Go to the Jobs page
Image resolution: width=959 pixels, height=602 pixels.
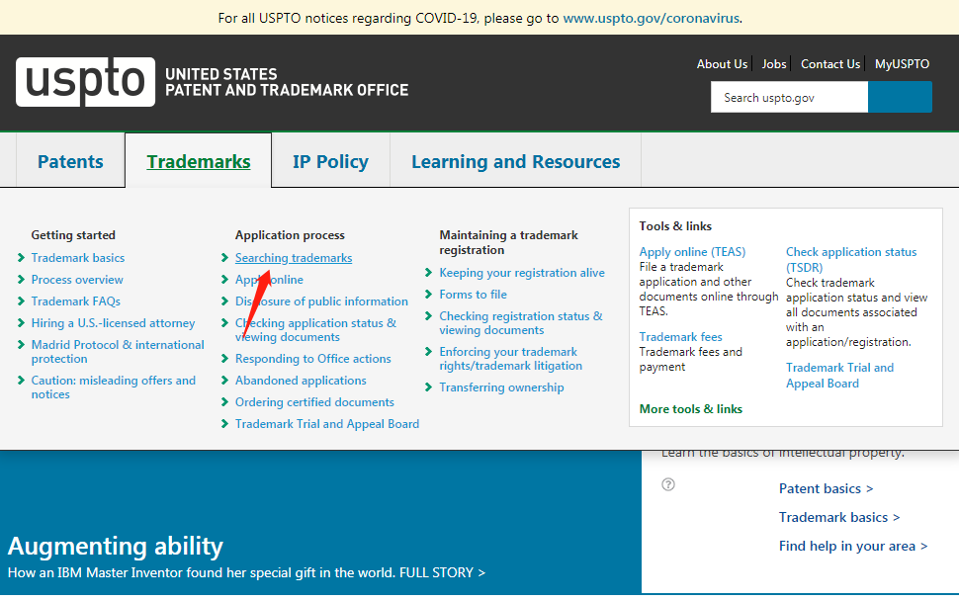[x=774, y=64]
